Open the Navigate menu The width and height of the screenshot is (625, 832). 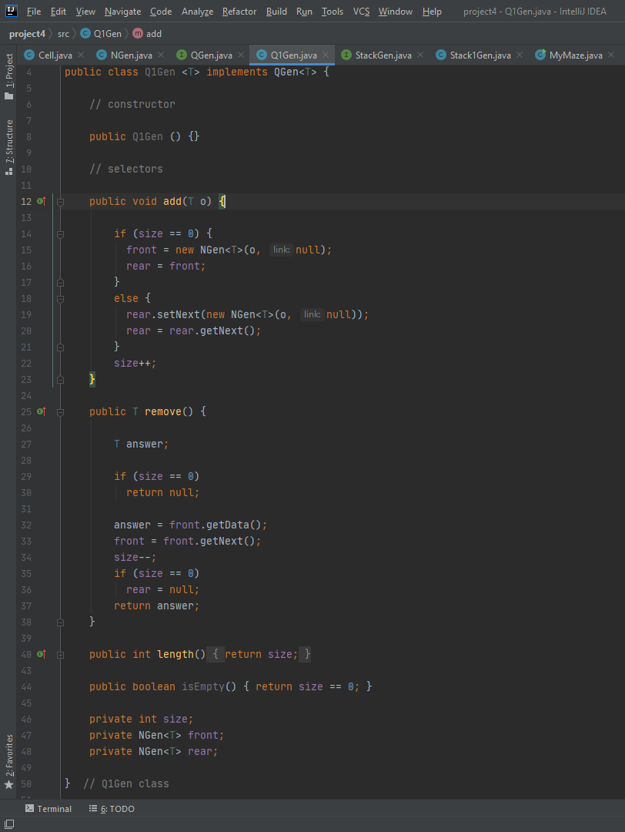(122, 11)
